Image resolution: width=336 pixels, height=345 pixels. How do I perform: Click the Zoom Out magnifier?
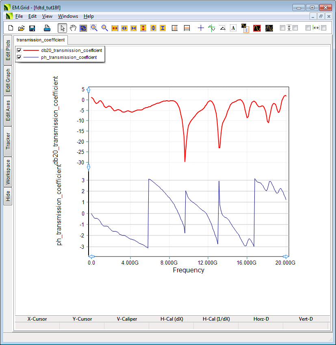coord(104,28)
